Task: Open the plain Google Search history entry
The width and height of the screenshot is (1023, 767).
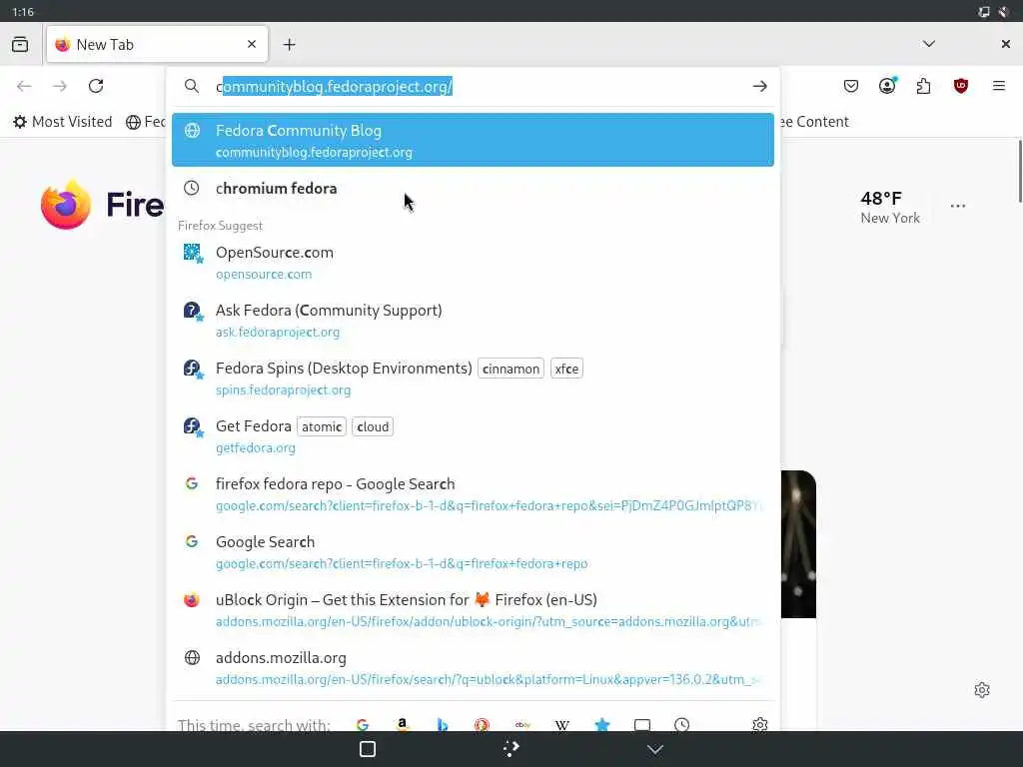Action: pos(473,552)
